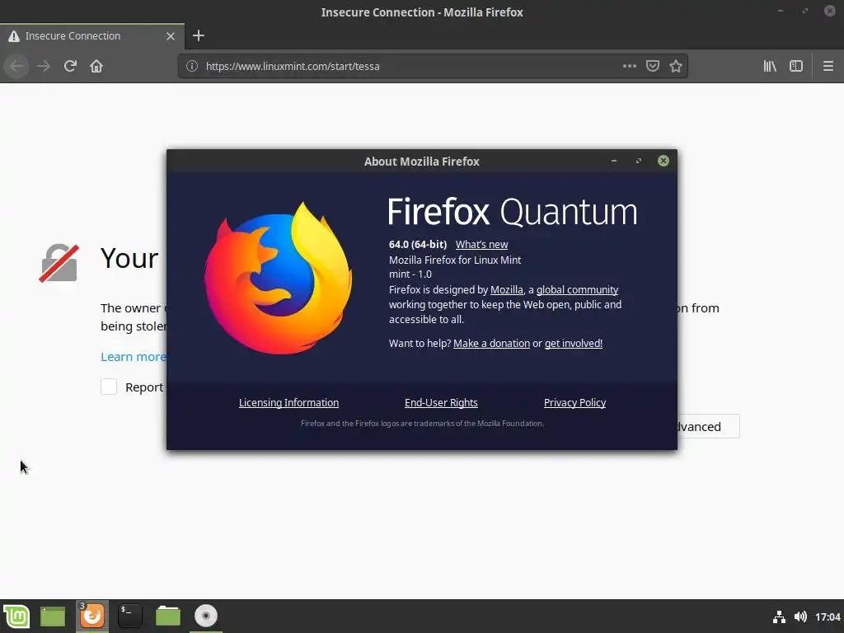Follow the Mozilla link
Screen dimensions: 844x633
pyautogui.click(x=507, y=289)
